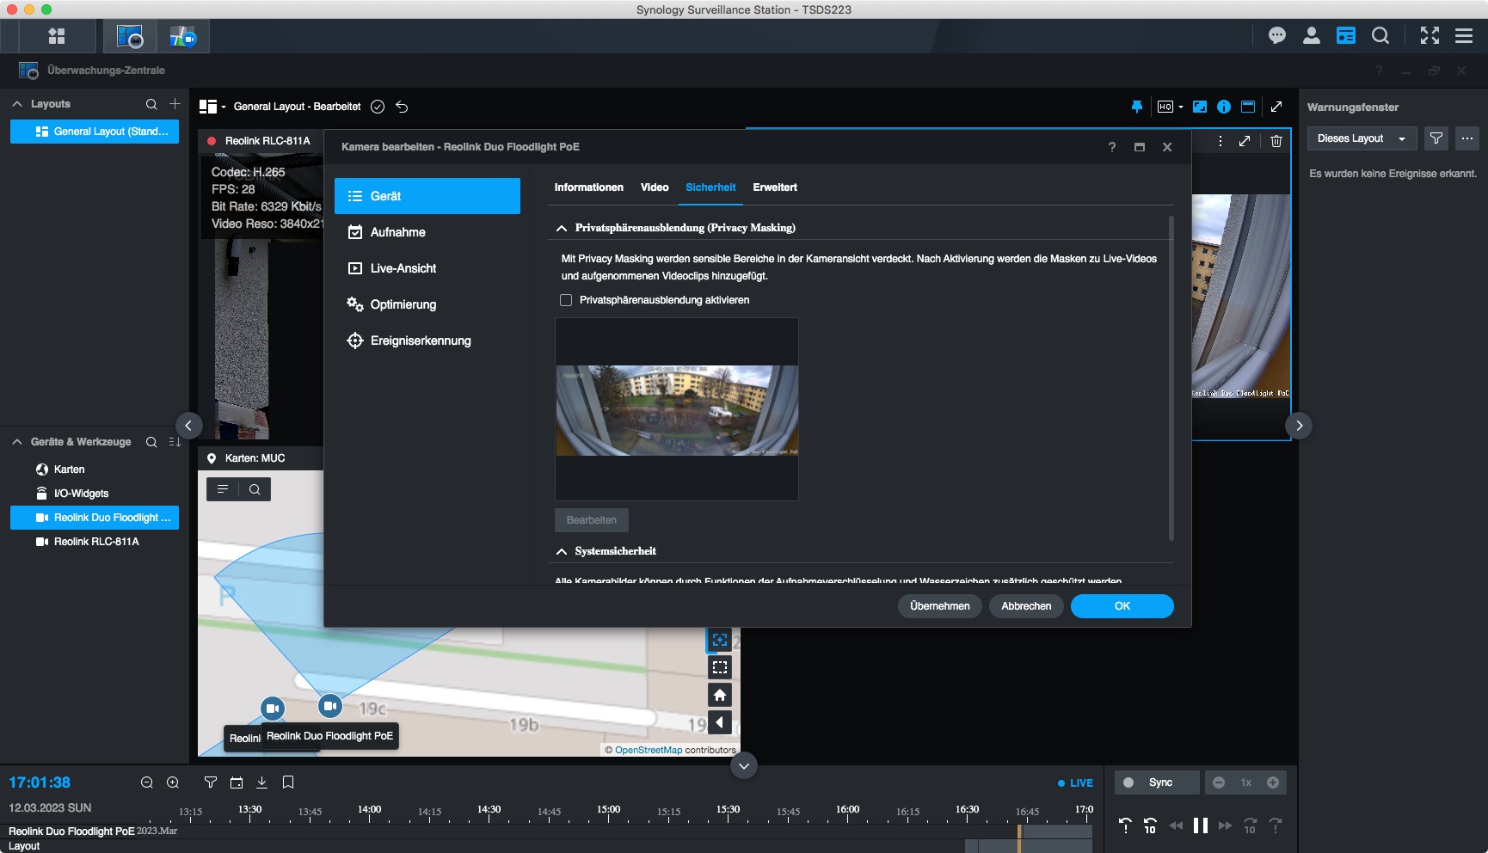Enable the Privatsphärenausblendung aktivieren checkbox

[566, 300]
